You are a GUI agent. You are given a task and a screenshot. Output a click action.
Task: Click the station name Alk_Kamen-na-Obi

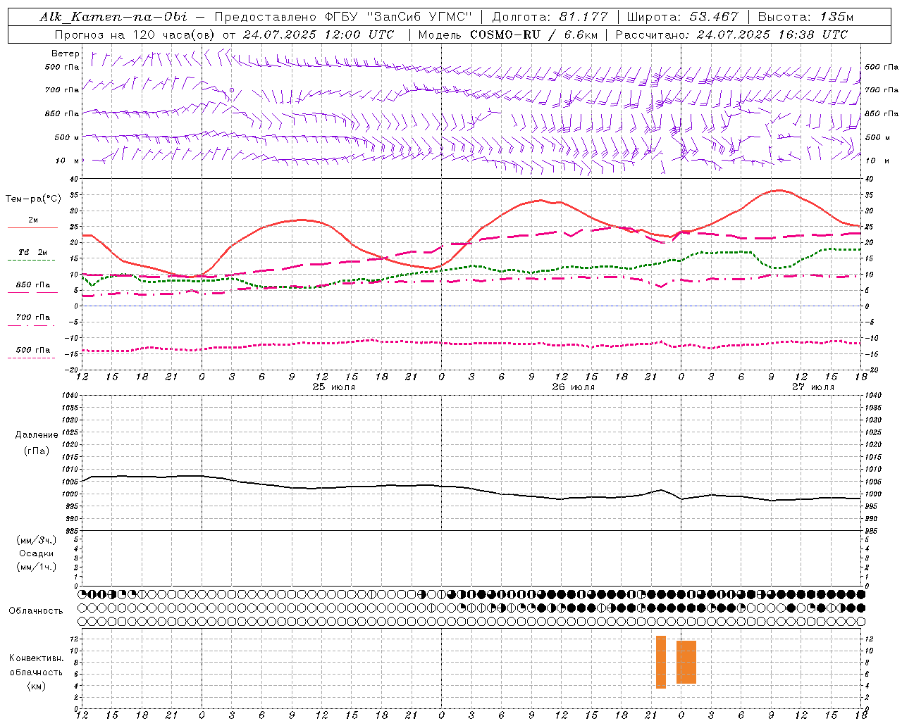[x=113, y=17]
